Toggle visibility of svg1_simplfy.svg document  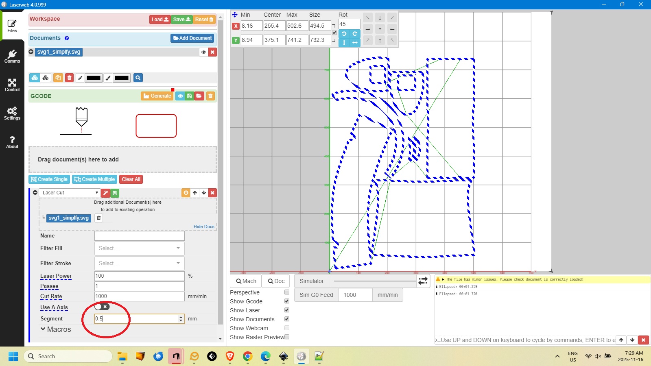point(203,52)
